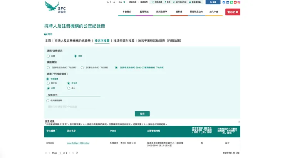Select 個人 radio option
Screen dimensions: 285x158
coord(69,88)
